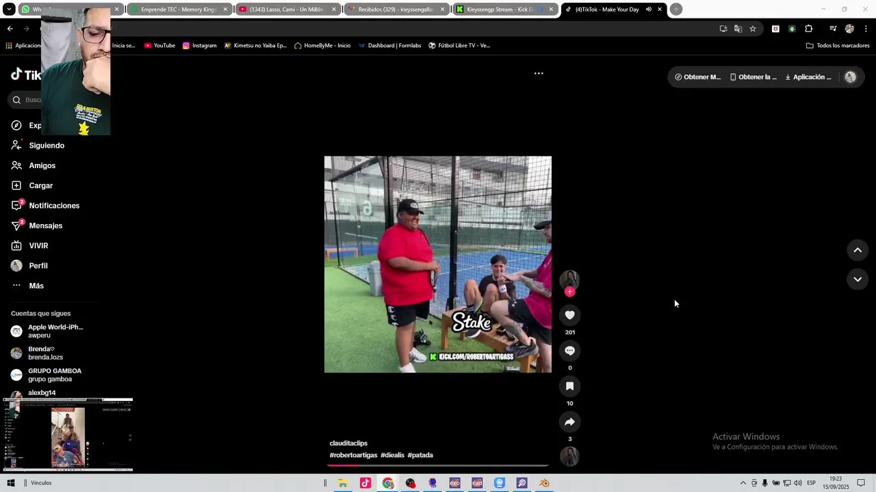This screenshot has height=492, width=876.
Task: Go to the next video with down chevron
Action: coord(858,279)
